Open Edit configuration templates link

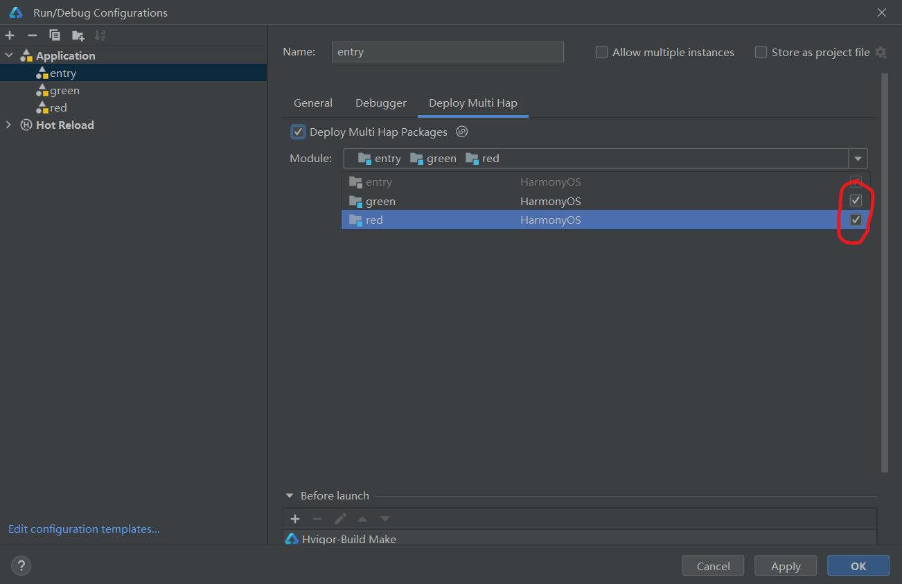(84, 529)
